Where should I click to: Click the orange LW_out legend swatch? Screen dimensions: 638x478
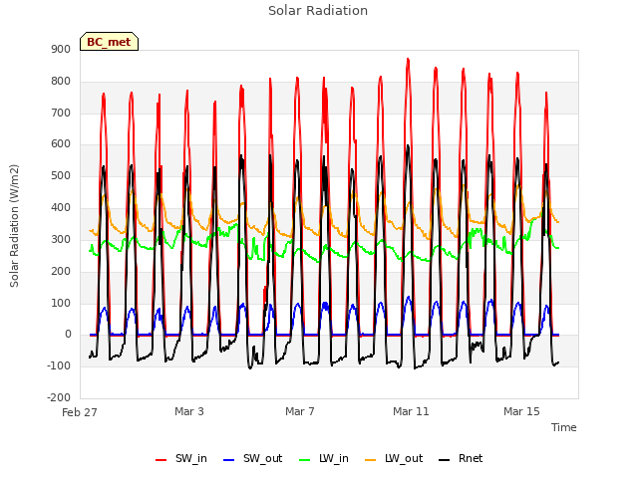[371, 460]
